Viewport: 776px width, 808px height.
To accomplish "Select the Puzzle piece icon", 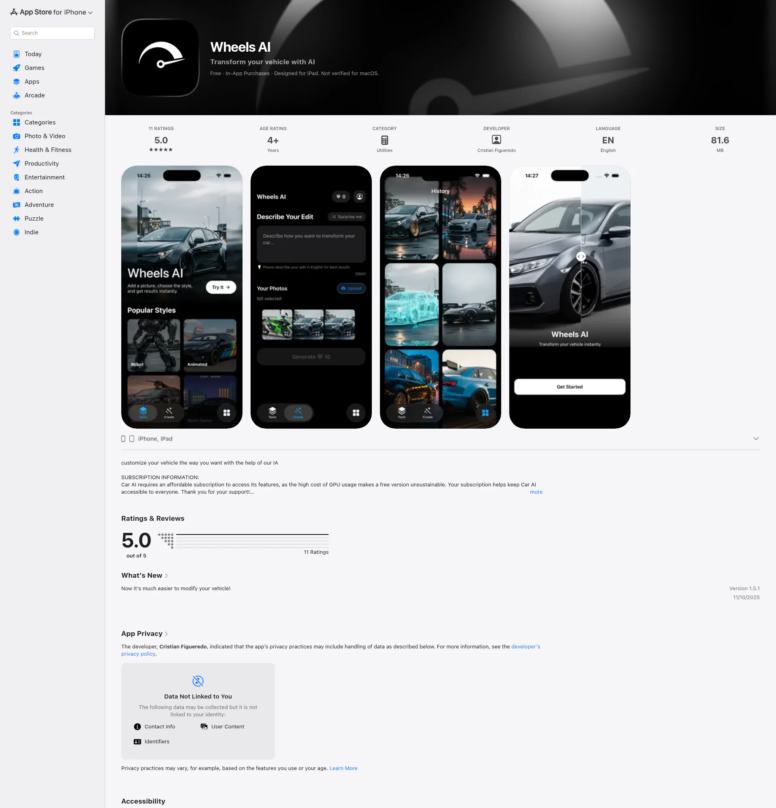I will 17,219.
